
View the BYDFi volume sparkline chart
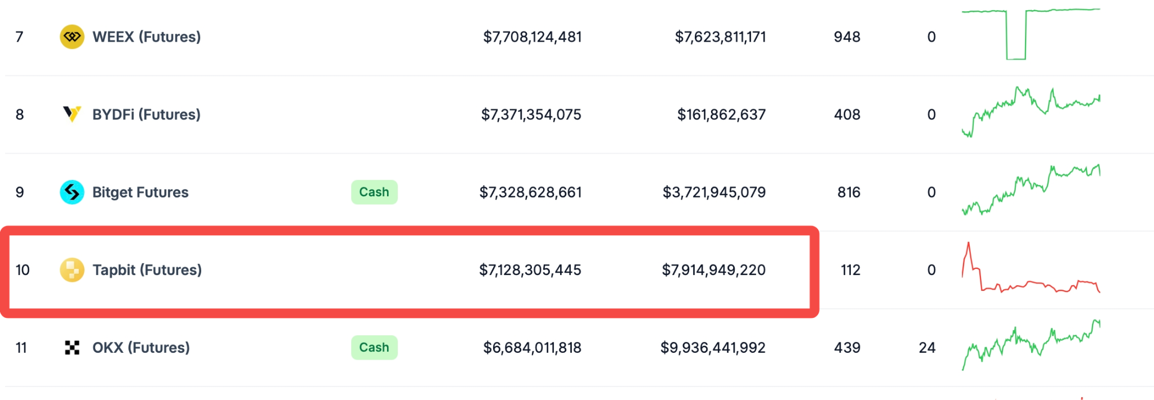click(x=1031, y=112)
